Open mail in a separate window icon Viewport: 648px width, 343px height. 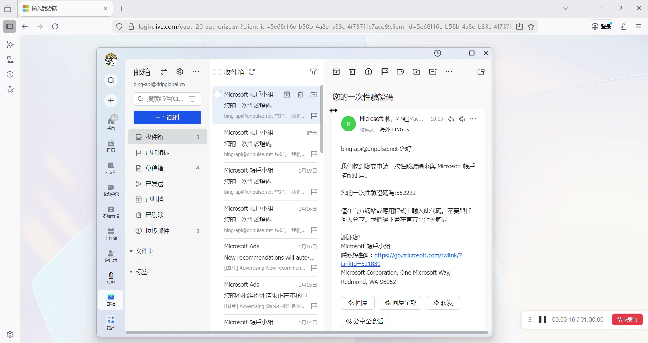click(x=481, y=72)
